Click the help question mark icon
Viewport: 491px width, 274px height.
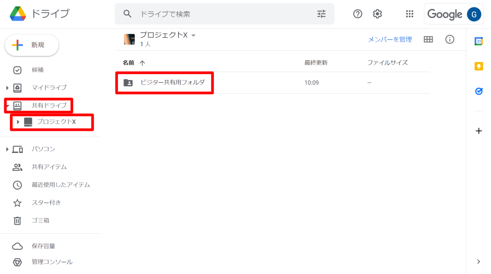[357, 14]
